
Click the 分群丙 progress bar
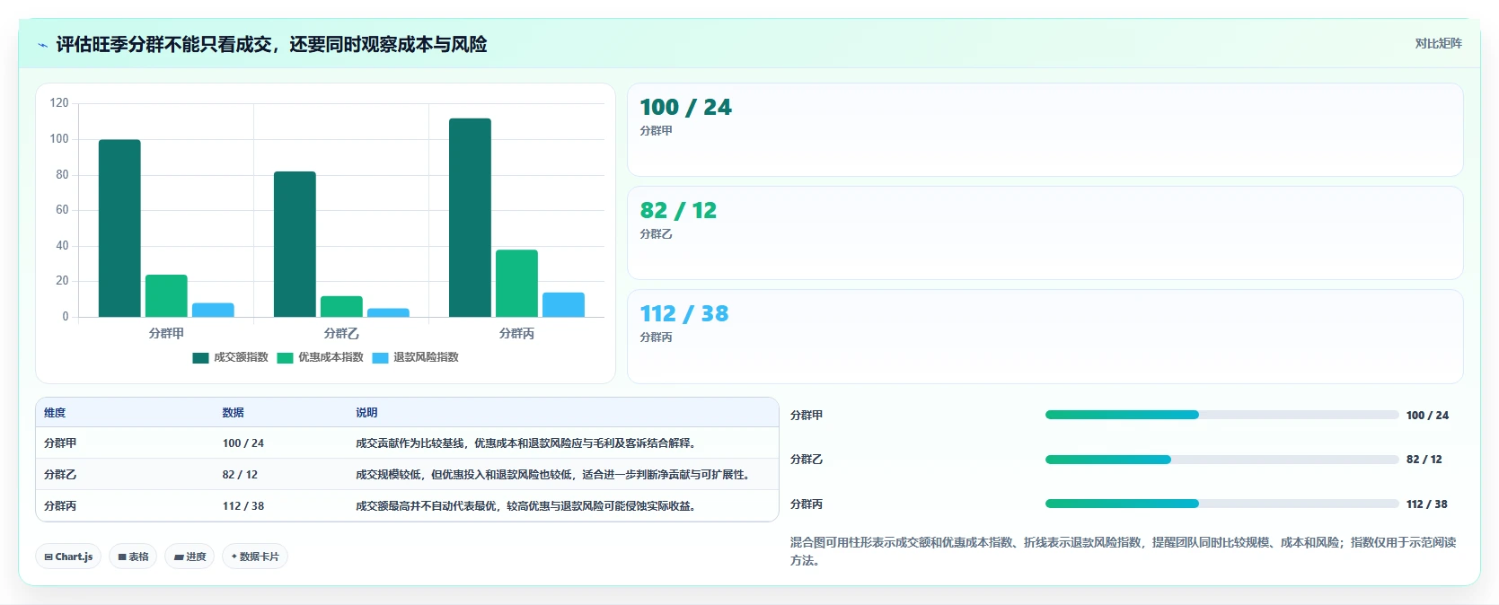point(1221,504)
